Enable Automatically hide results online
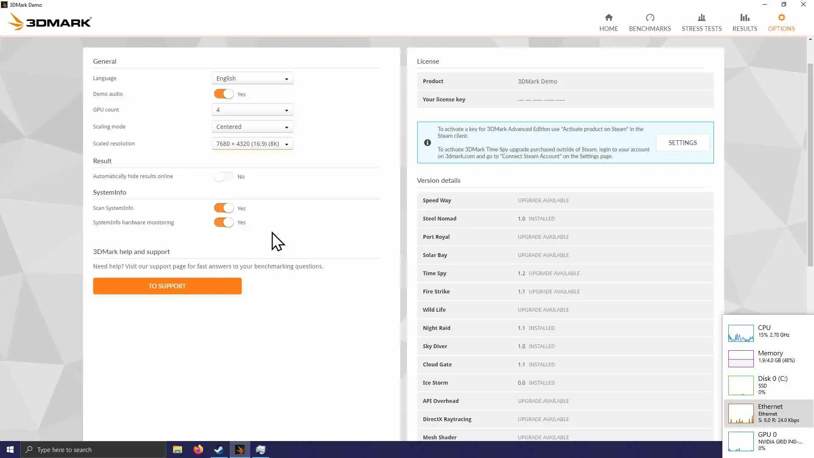This screenshot has height=458, width=814. (x=223, y=176)
